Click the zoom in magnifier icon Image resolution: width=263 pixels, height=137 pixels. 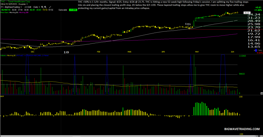click(x=42, y=7)
